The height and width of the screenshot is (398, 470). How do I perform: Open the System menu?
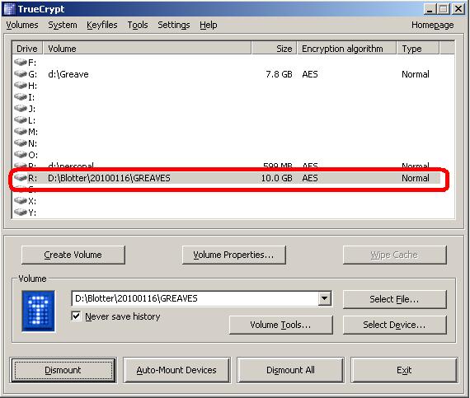click(x=63, y=25)
